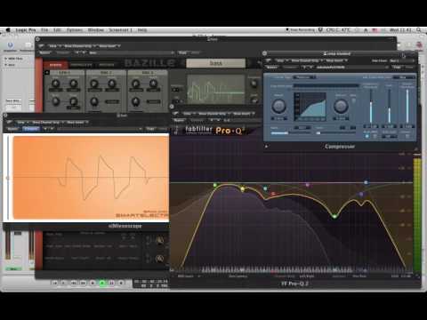Open the Edit menu
427x320 pixels.
57,30
